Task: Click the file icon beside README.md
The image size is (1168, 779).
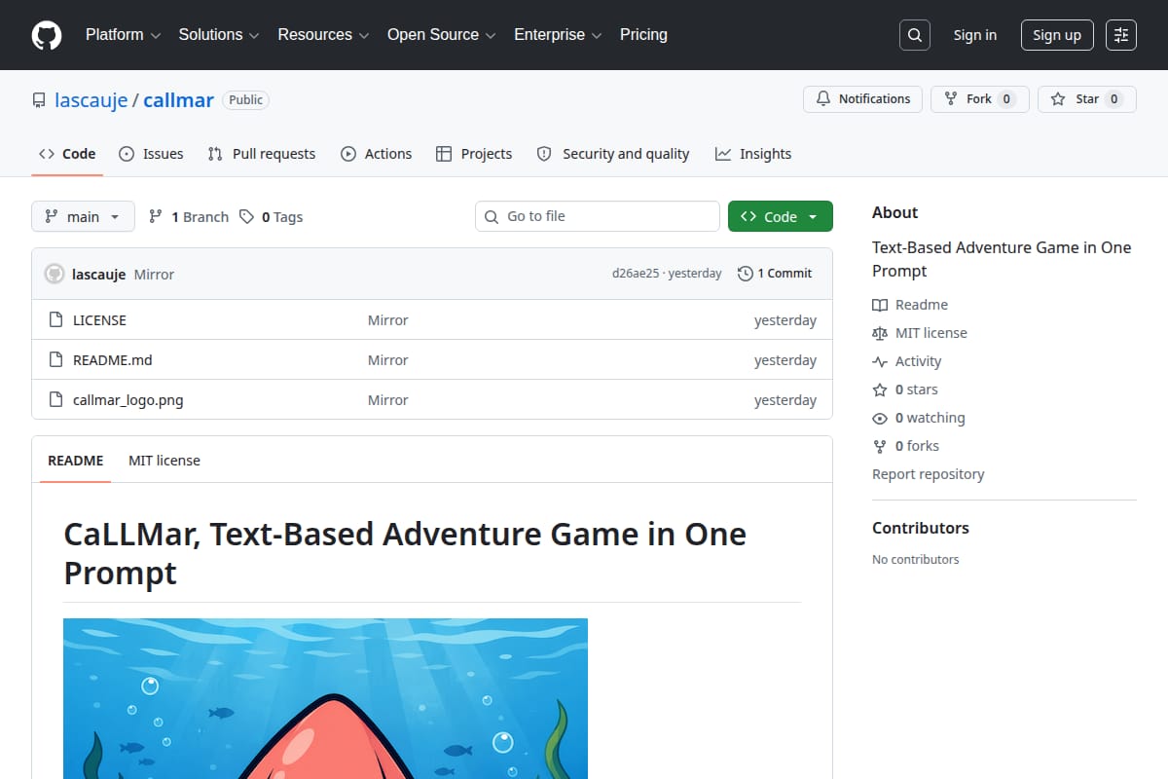Action: [55, 360]
